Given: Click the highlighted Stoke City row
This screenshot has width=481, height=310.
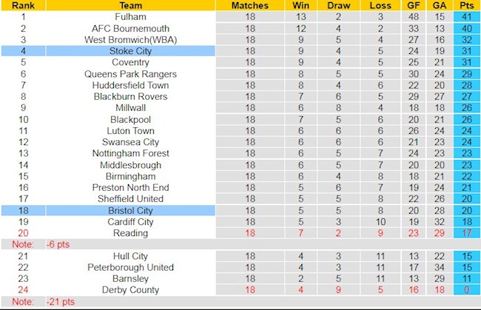Looking at the screenshot, I should pos(131,51).
